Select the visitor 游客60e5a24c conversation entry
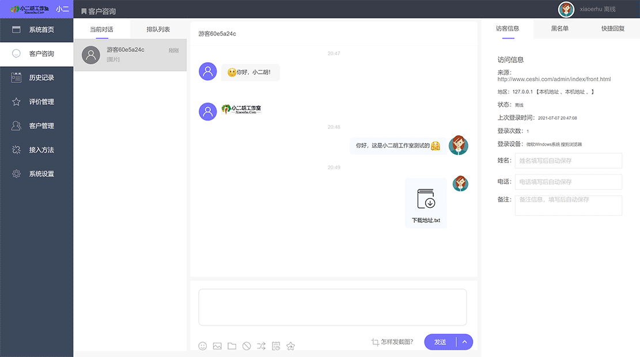 130,55
